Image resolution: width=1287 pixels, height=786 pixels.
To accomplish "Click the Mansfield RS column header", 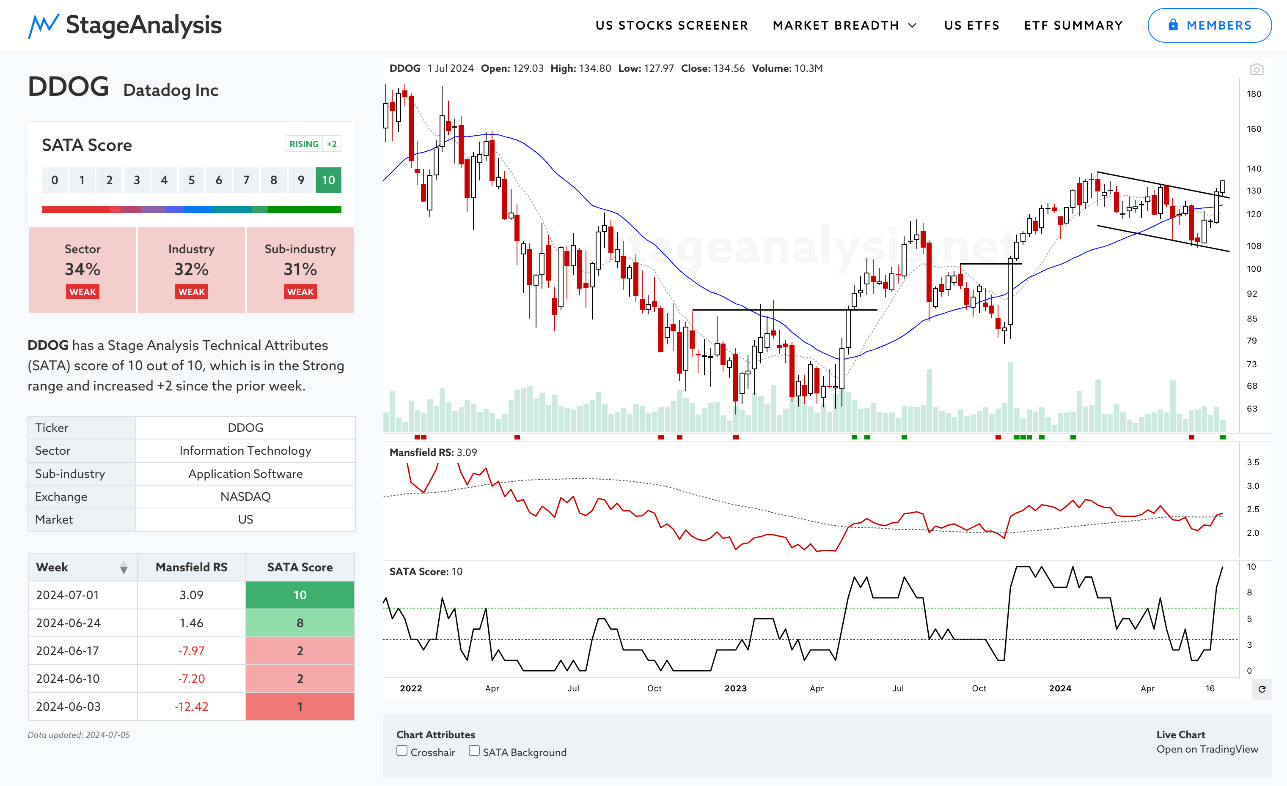I will click(191, 567).
